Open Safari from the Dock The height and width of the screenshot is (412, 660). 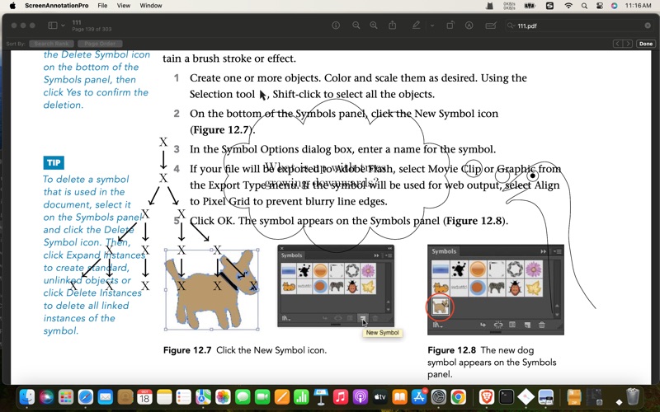pyautogui.click(x=86, y=396)
